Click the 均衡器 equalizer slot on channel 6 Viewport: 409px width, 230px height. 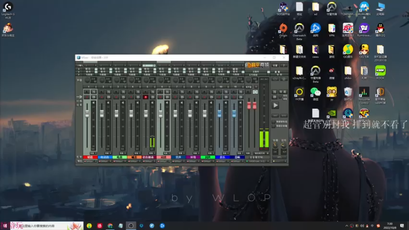tap(162, 74)
